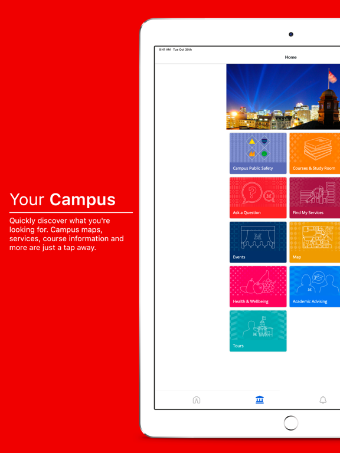Tap the iPad home button

click(291, 423)
